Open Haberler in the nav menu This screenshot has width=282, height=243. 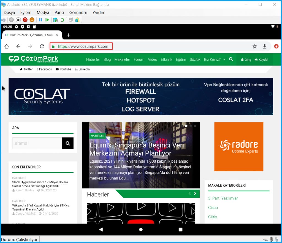point(93,59)
